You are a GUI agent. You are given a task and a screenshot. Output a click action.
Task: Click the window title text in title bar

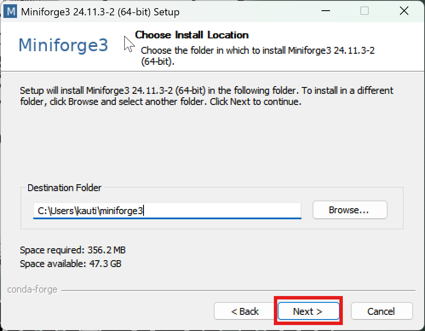[x=100, y=12]
